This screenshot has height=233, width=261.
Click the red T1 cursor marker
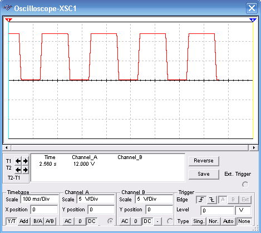tap(8, 20)
